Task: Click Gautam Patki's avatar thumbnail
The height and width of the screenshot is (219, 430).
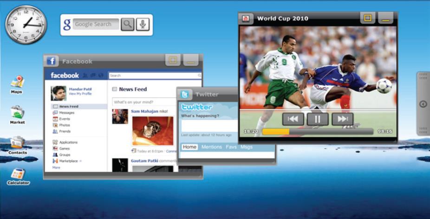Action: click(120, 165)
